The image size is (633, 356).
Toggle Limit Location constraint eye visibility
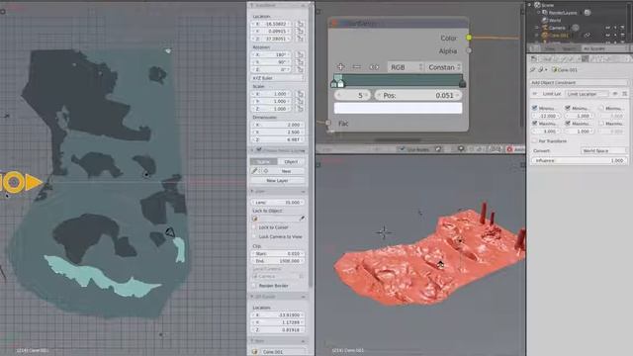click(x=615, y=94)
